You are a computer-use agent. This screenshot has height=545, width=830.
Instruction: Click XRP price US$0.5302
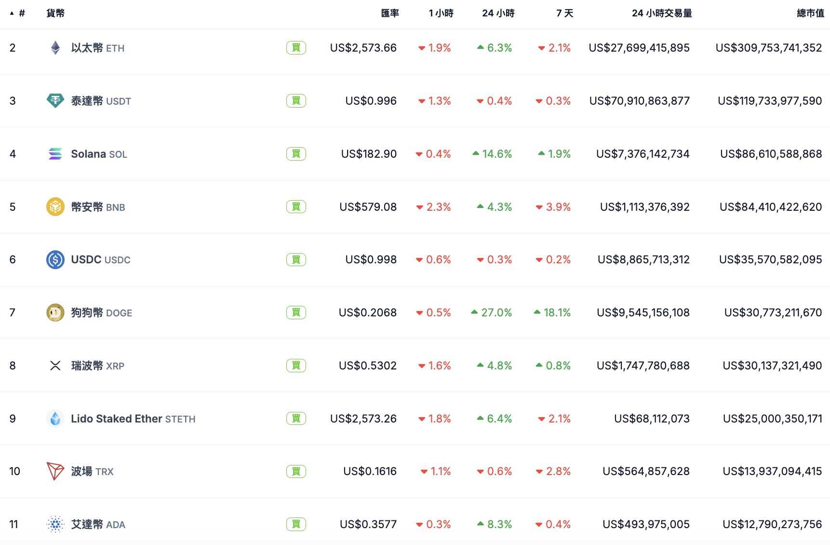tap(368, 366)
